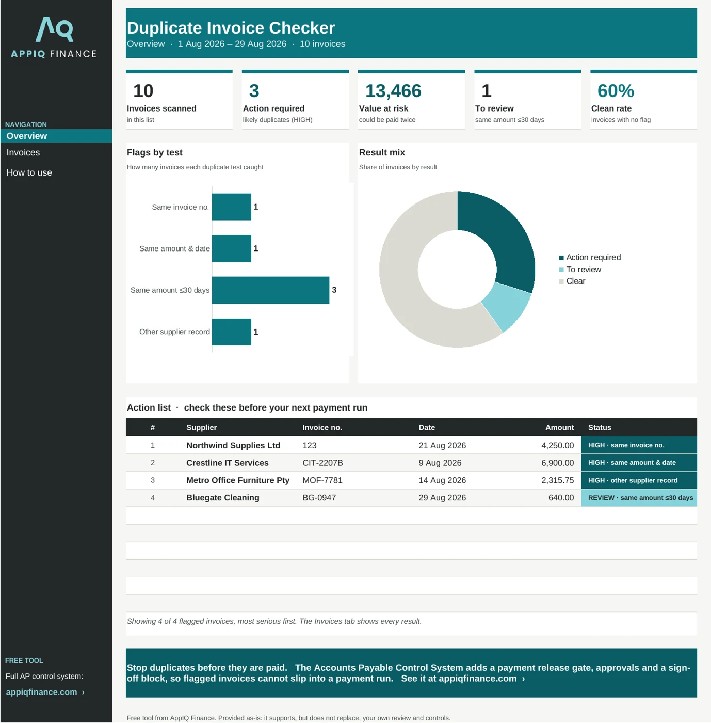Click the Date column header
The width and height of the screenshot is (711, 723).
tap(427, 427)
